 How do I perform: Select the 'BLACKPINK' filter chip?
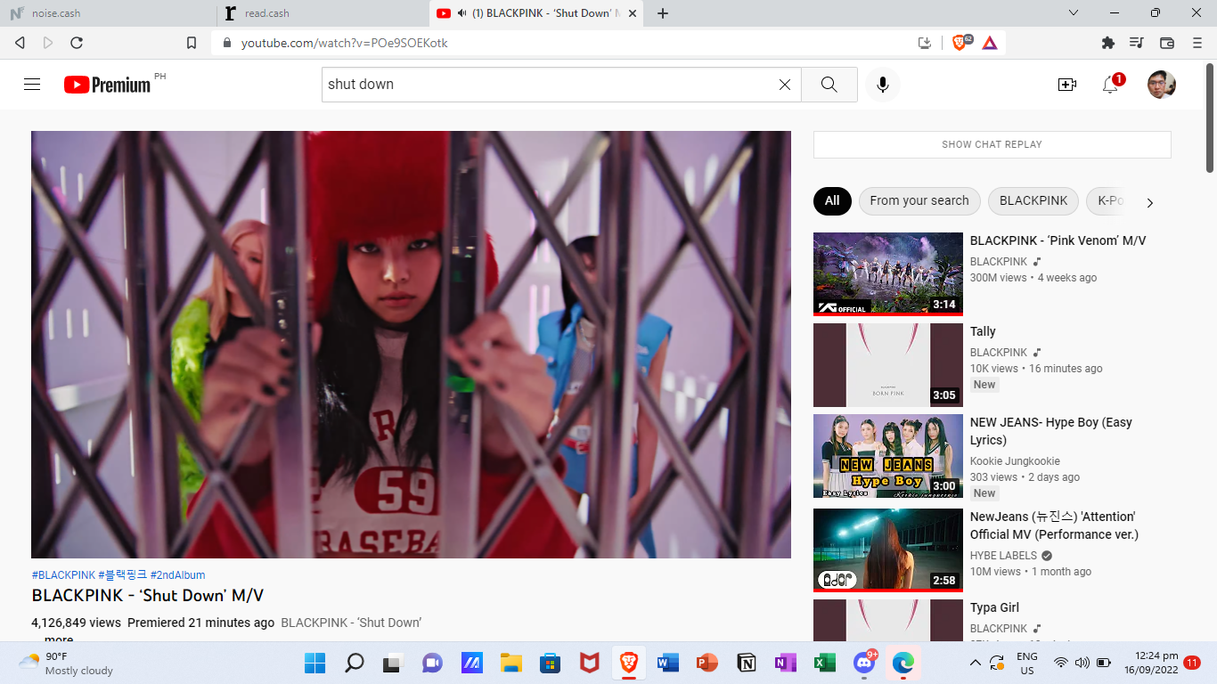[1033, 201]
